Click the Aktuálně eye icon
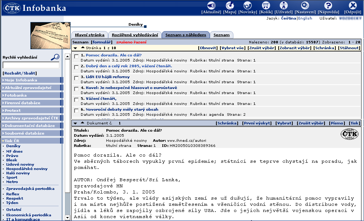Screen dimensions: 364x221 [x=211, y=5]
